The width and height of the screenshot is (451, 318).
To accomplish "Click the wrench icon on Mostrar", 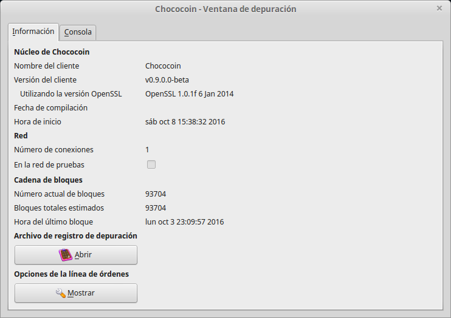I will coord(61,293).
